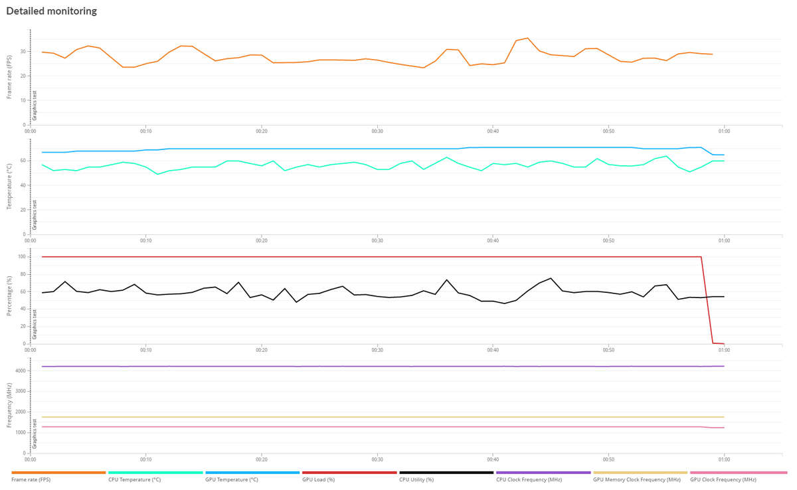Click the yellow GPU Memory Clock Frequency bar
The image size is (797, 490).
pos(640,473)
